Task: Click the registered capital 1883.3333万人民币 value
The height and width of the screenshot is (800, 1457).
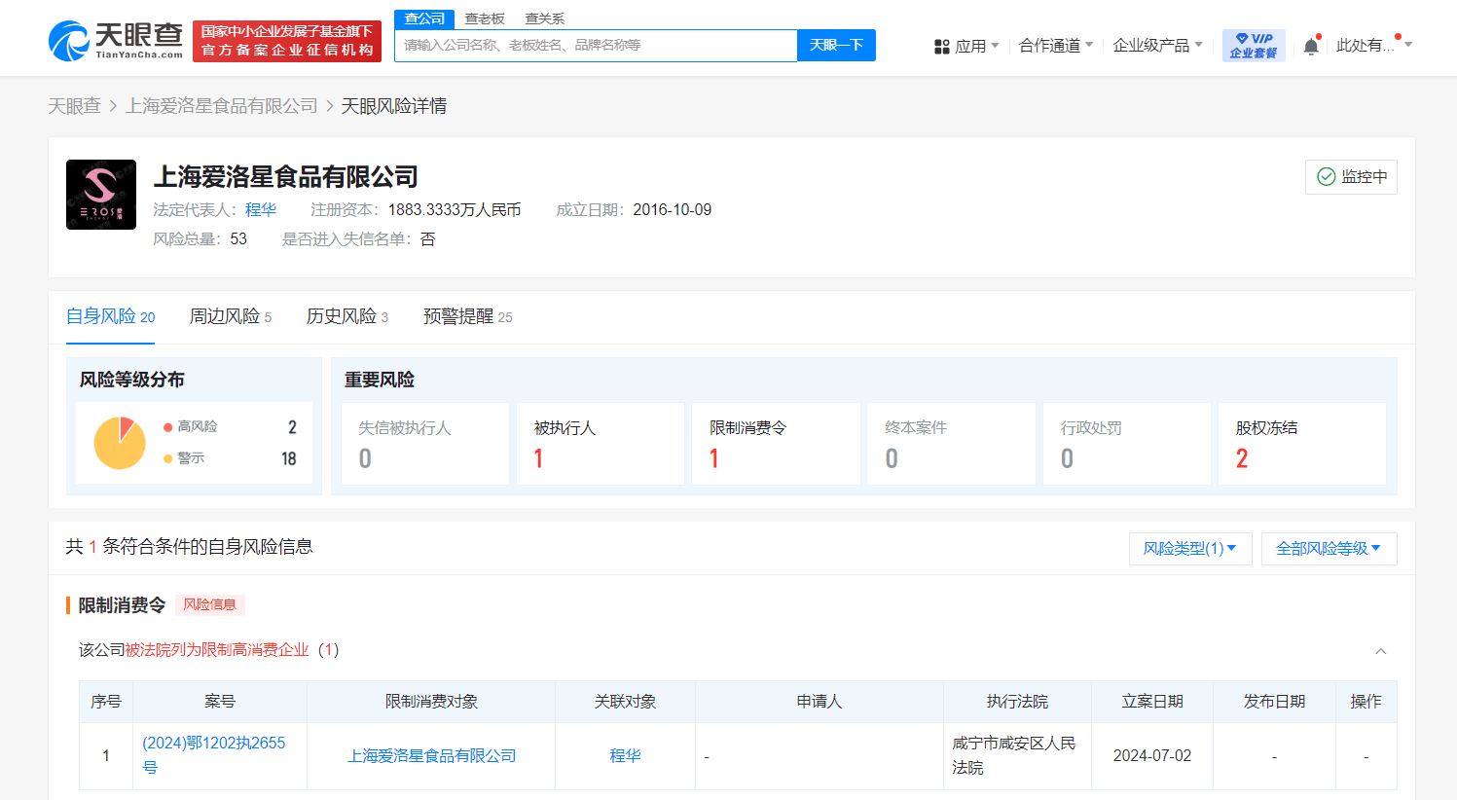Action: point(455,210)
